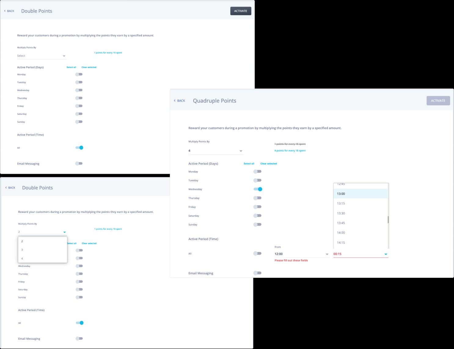
Task: Enable Sunday toggle in Quadruple Points panel
Action: [258, 224]
